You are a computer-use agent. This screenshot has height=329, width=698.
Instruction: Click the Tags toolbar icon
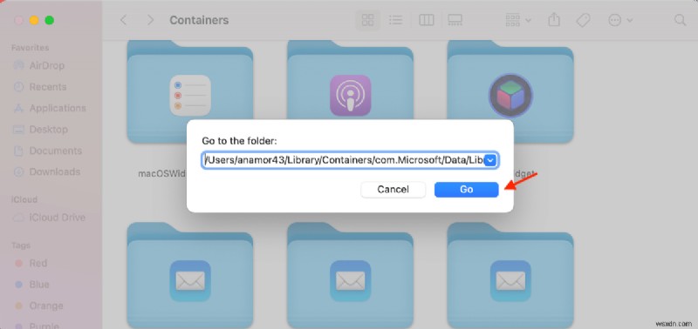[x=583, y=20]
